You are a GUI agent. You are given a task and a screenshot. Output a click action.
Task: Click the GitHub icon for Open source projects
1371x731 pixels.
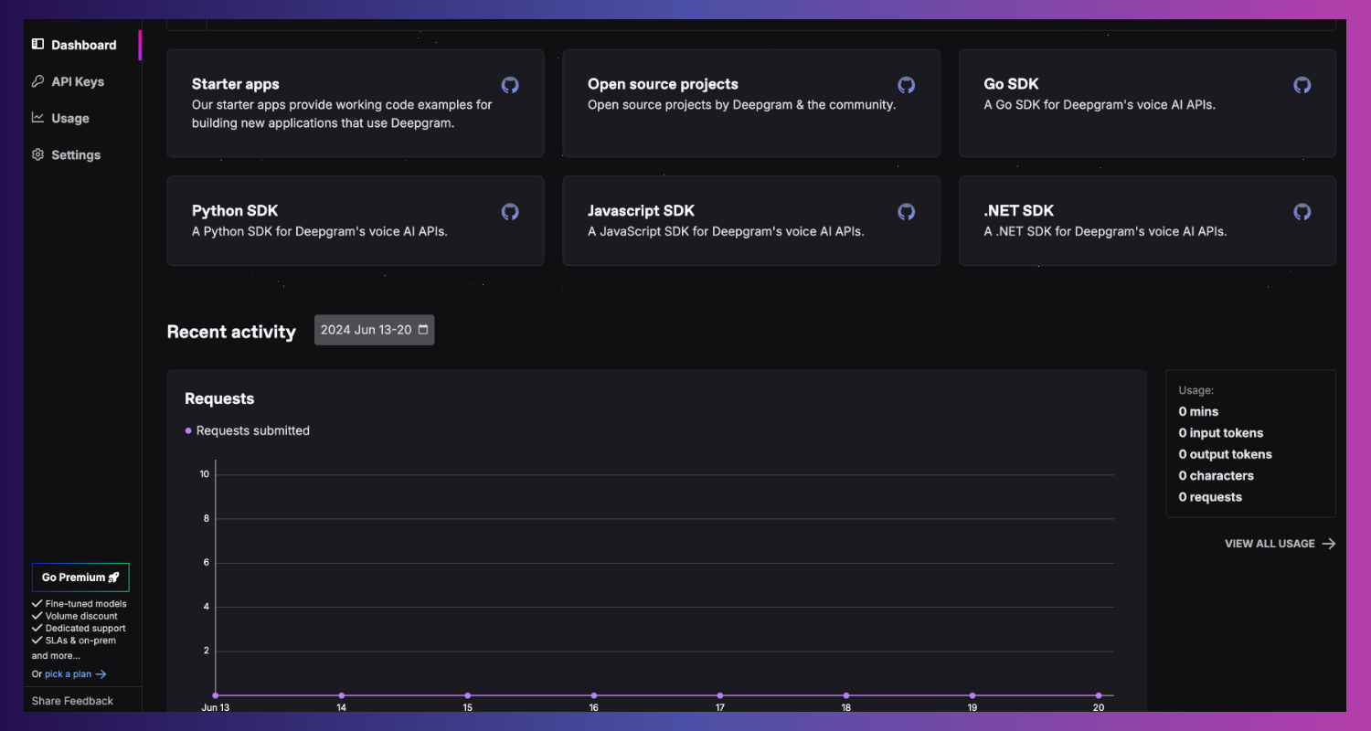pos(906,84)
